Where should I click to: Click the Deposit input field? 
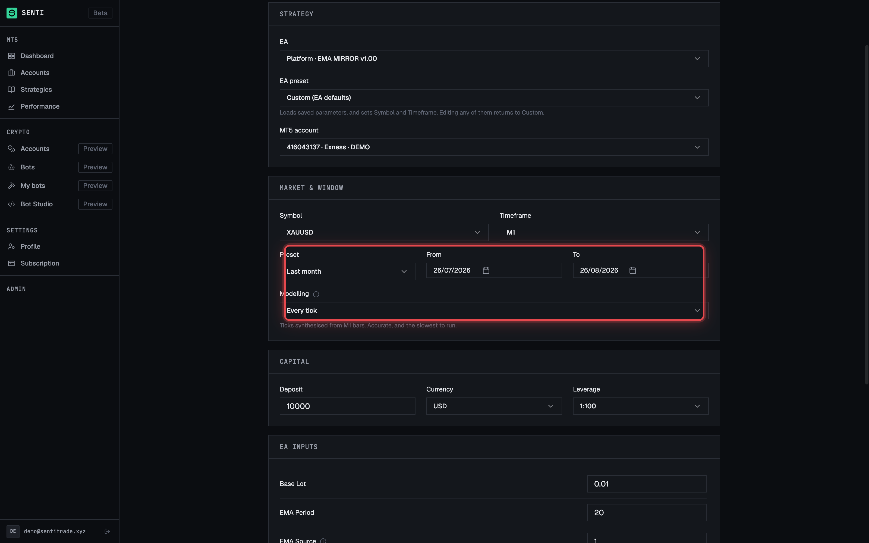(347, 406)
